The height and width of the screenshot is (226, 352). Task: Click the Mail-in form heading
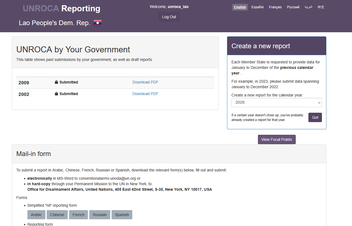[x=34, y=154]
